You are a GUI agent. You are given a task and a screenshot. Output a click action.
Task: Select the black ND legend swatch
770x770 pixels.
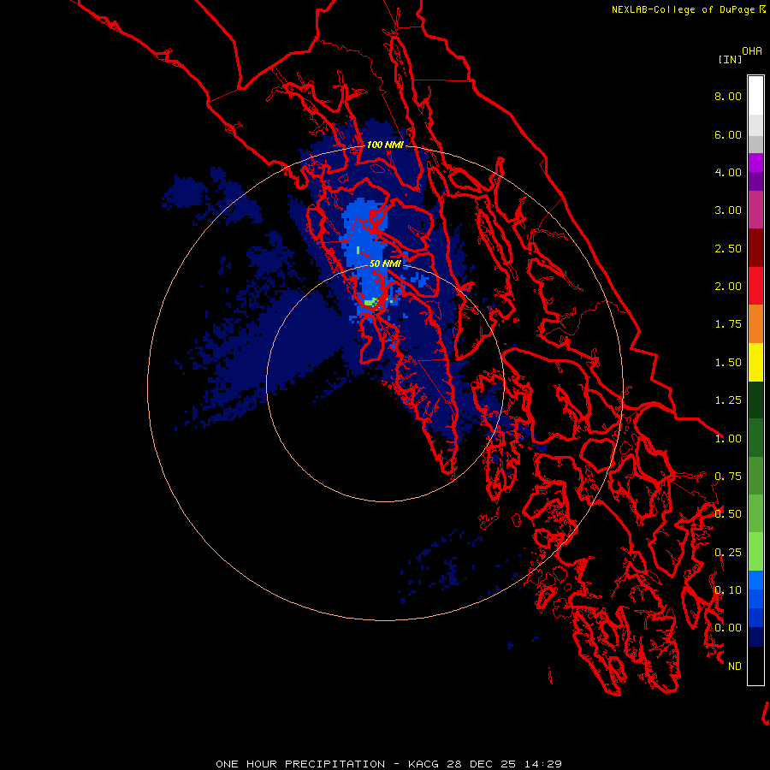point(755,666)
